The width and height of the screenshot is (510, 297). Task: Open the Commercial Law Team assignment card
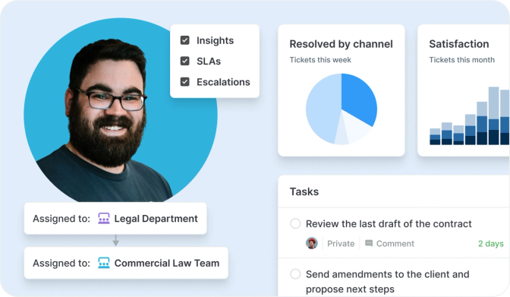(x=126, y=263)
